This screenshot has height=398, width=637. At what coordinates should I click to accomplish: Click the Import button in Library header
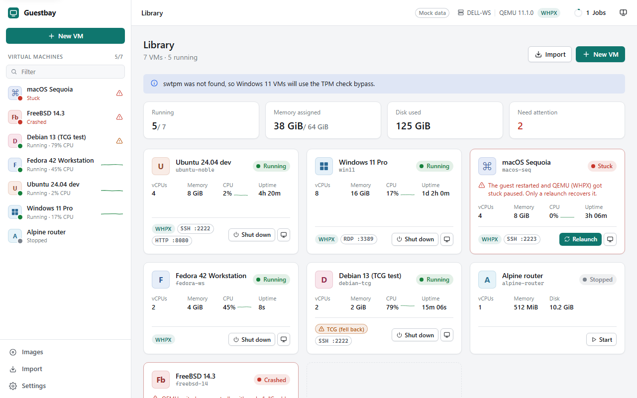click(x=550, y=54)
